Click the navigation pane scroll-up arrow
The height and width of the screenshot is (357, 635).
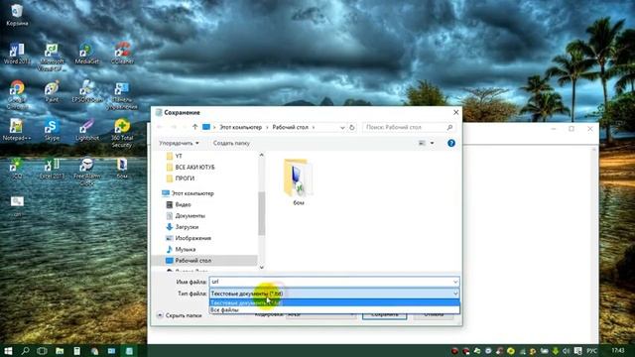261,155
